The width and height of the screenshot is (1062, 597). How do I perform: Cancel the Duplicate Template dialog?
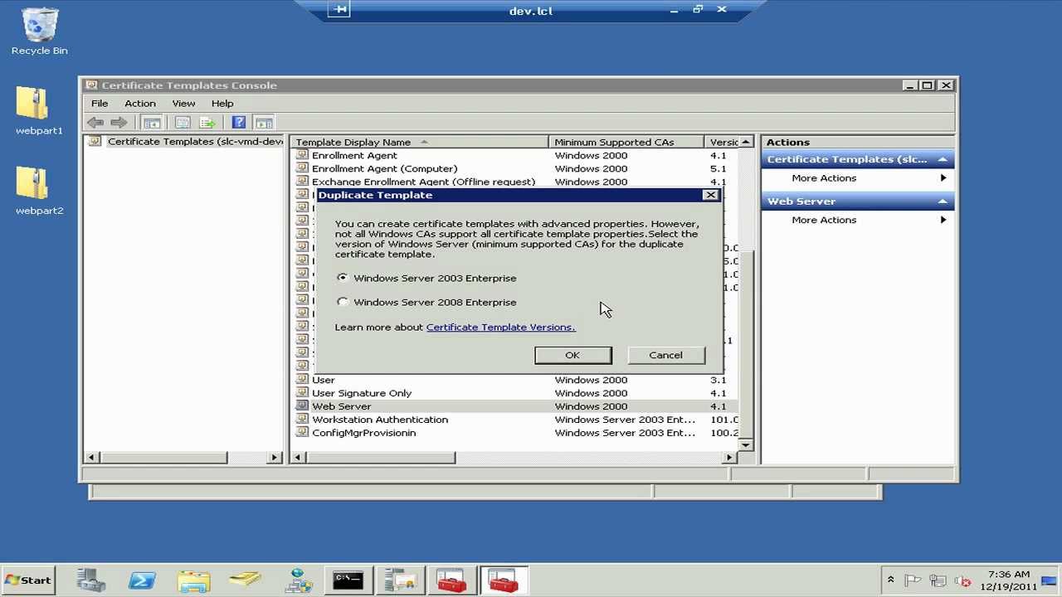coord(665,355)
